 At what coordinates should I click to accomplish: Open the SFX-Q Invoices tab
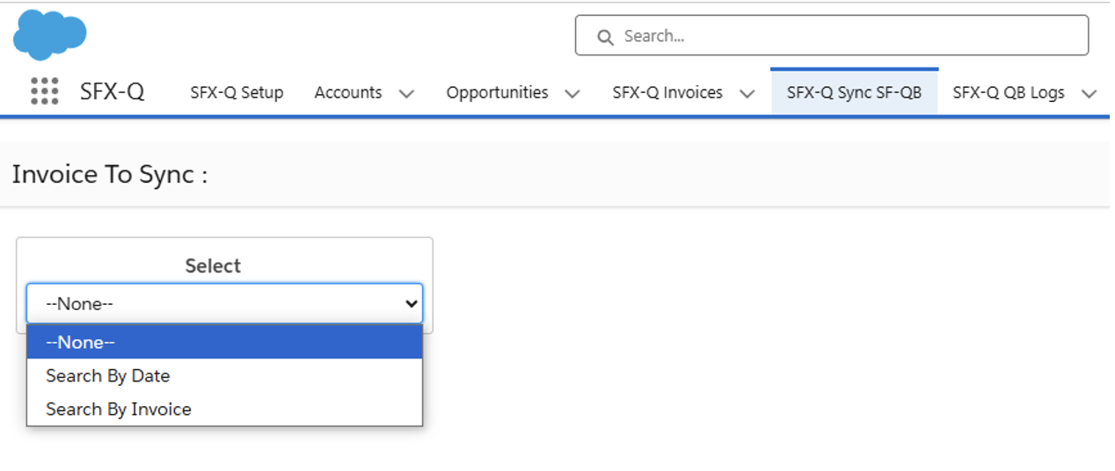coord(667,92)
